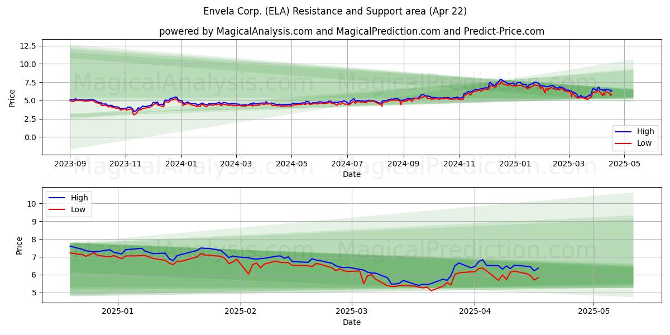
Task: Click the '2024-07' tick label
Action: [347, 164]
